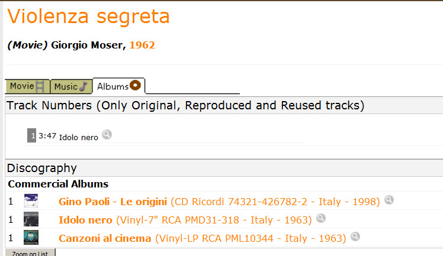Click the music note icon on Music tab

84,86
